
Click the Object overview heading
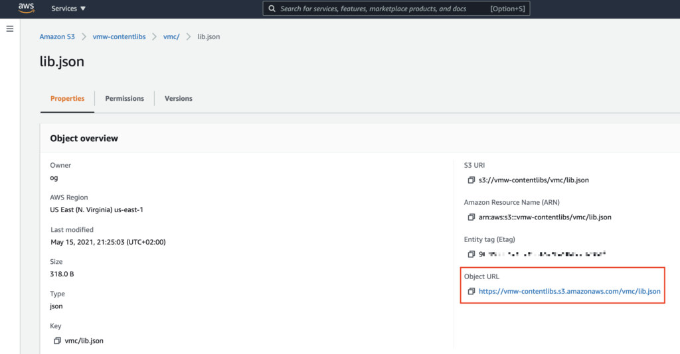(x=84, y=139)
